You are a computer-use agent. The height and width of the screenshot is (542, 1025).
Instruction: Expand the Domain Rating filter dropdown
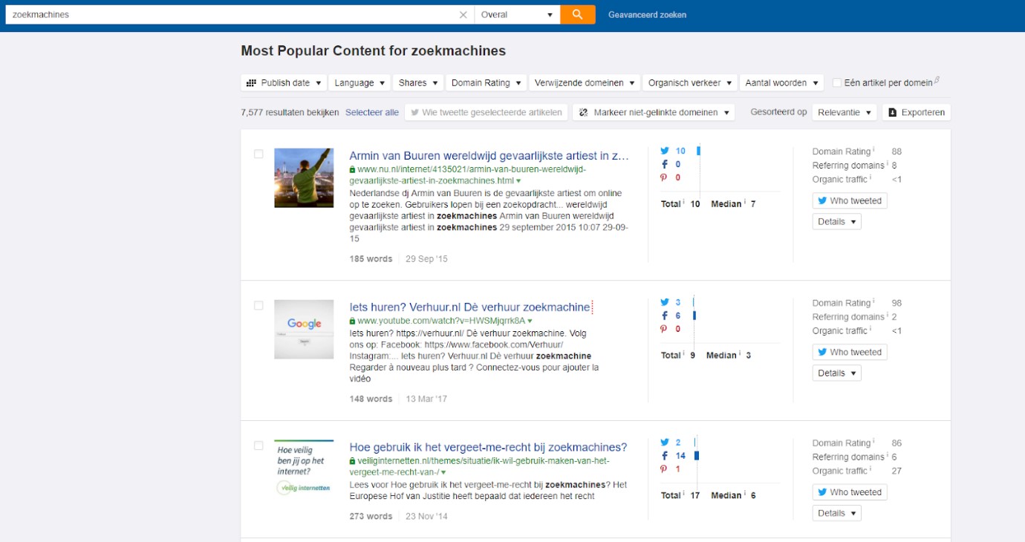[x=486, y=83]
